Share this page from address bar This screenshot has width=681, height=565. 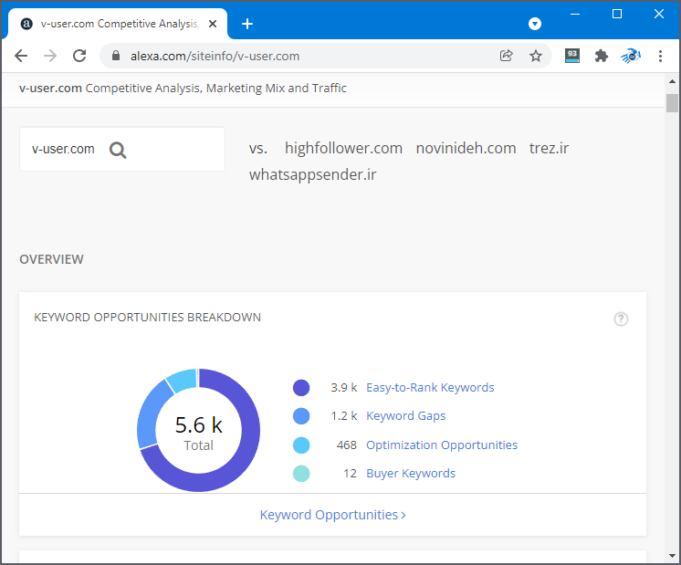click(x=507, y=56)
